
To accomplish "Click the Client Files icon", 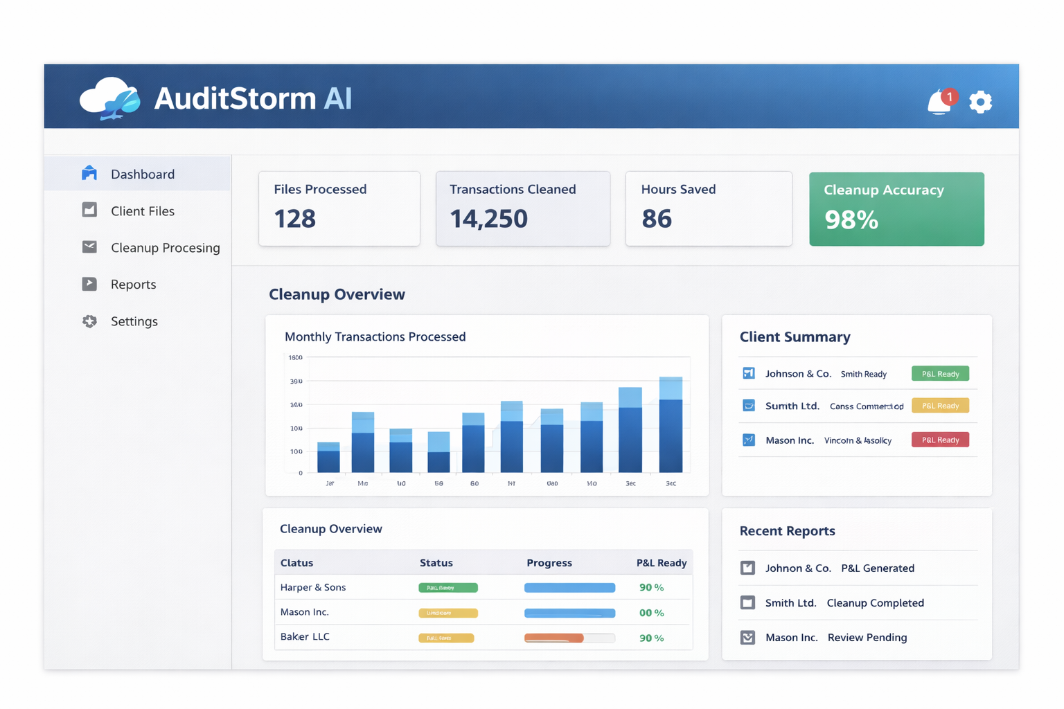I will (x=89, y=210).
